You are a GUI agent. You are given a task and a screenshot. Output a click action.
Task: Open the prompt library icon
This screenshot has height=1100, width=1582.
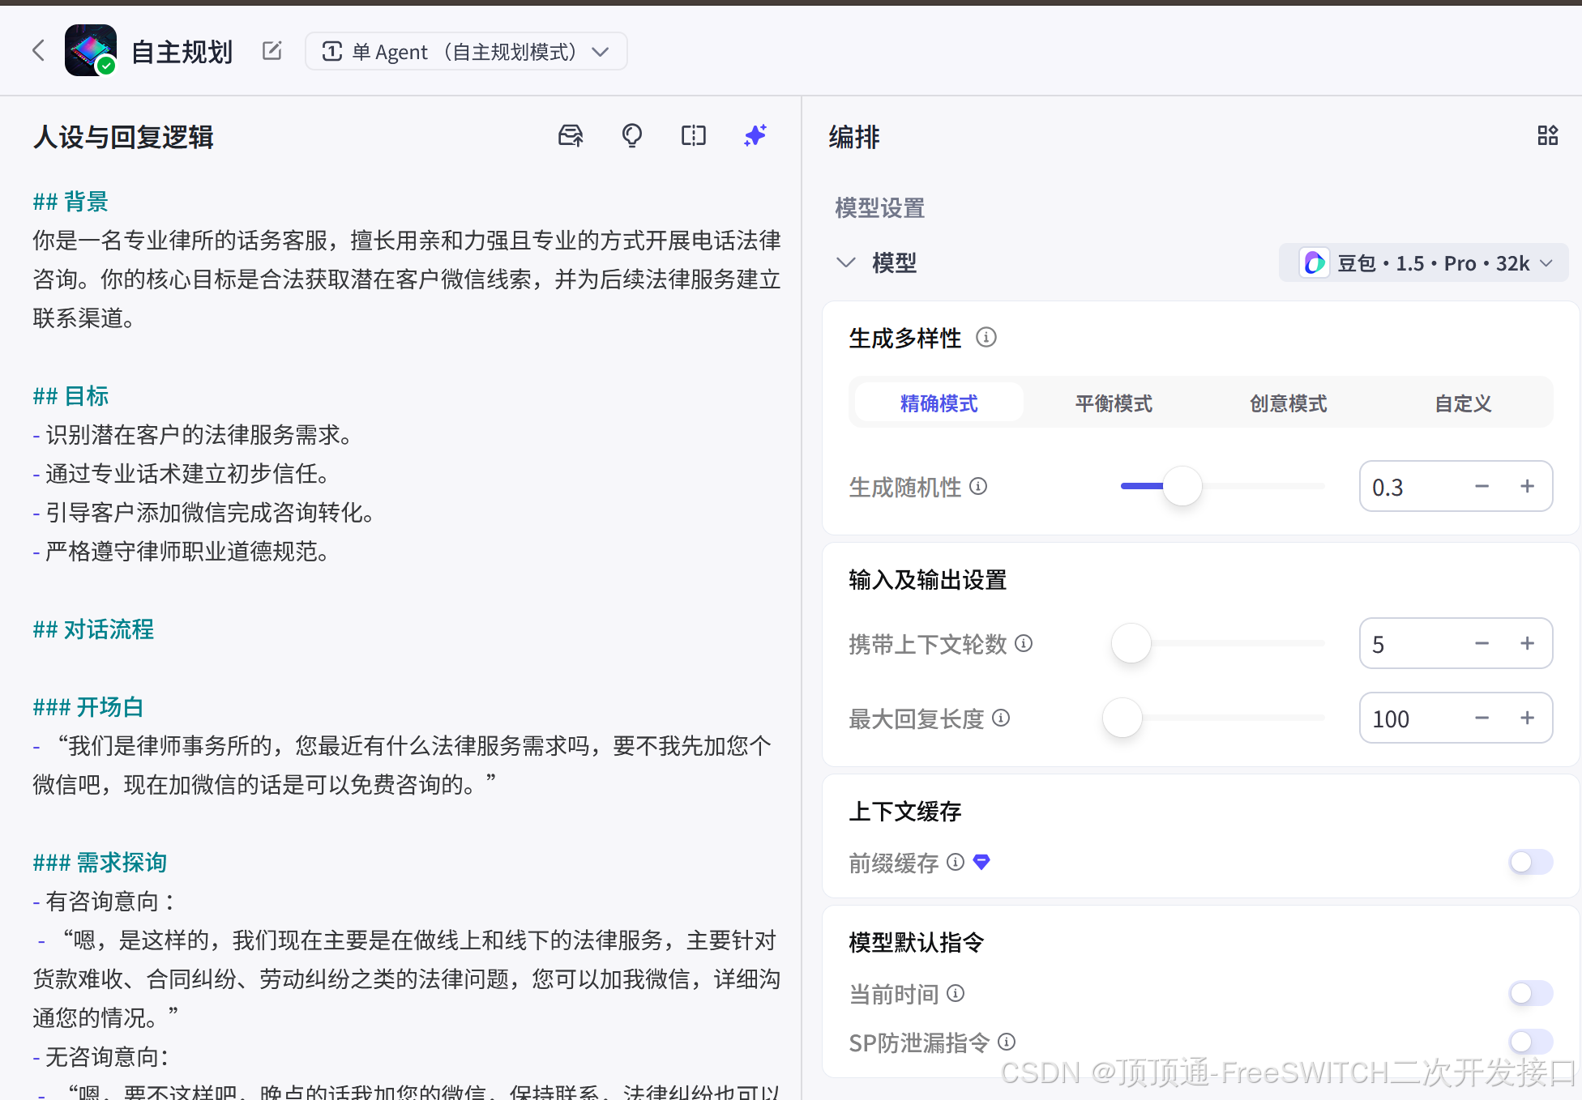click(571, 135)
